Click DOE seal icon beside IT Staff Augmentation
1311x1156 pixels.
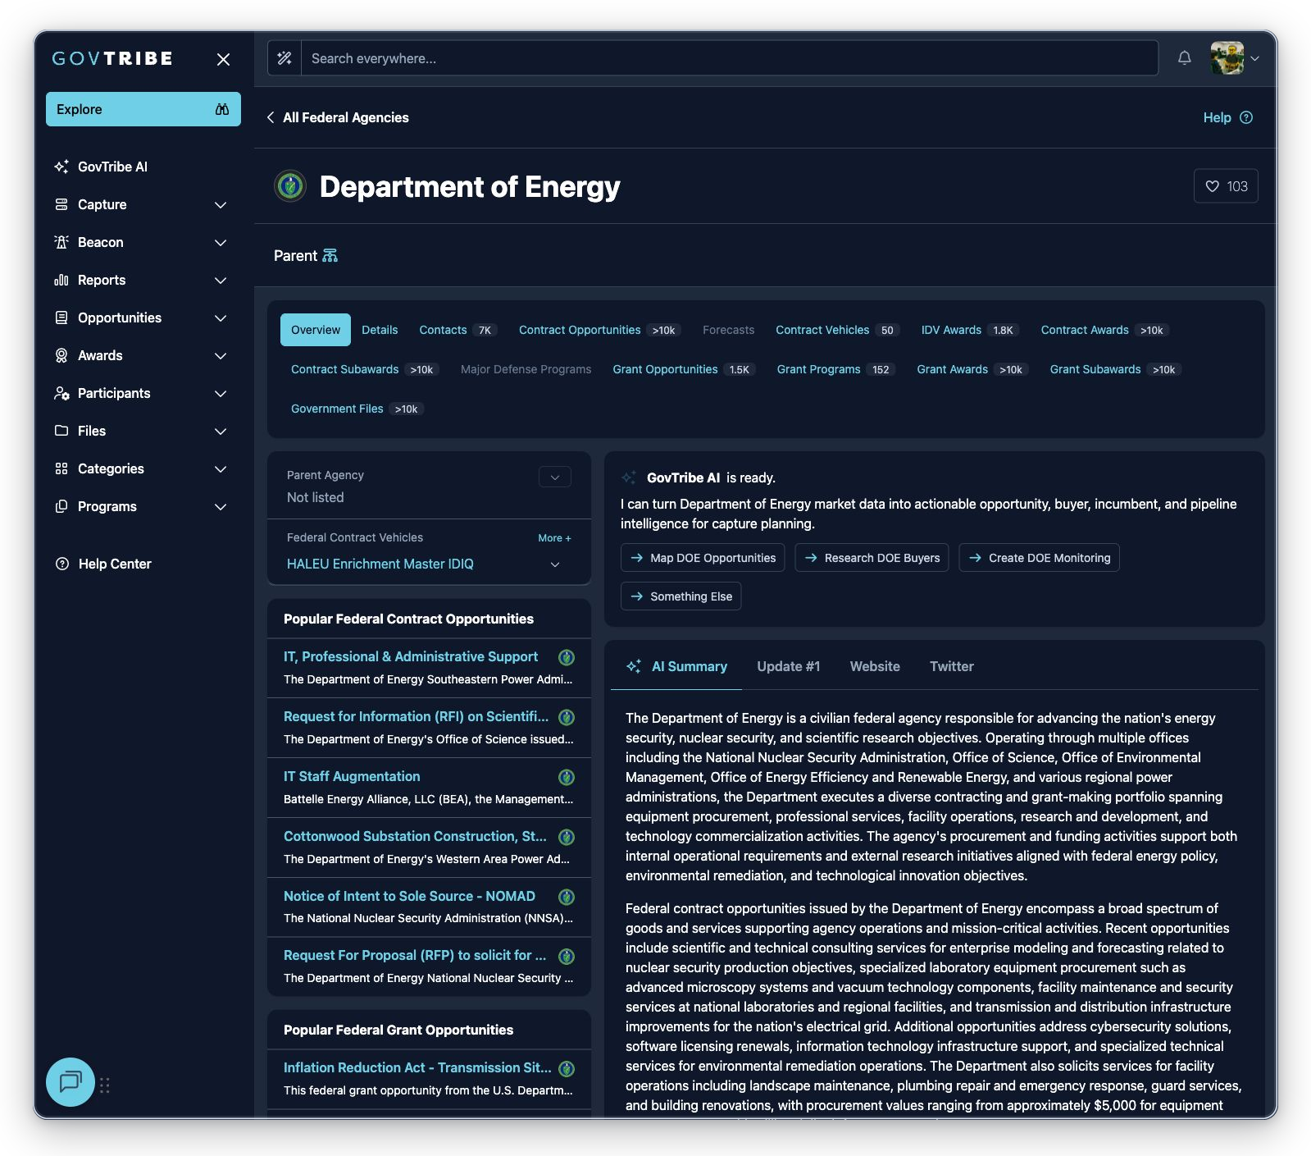coord(567,777)
